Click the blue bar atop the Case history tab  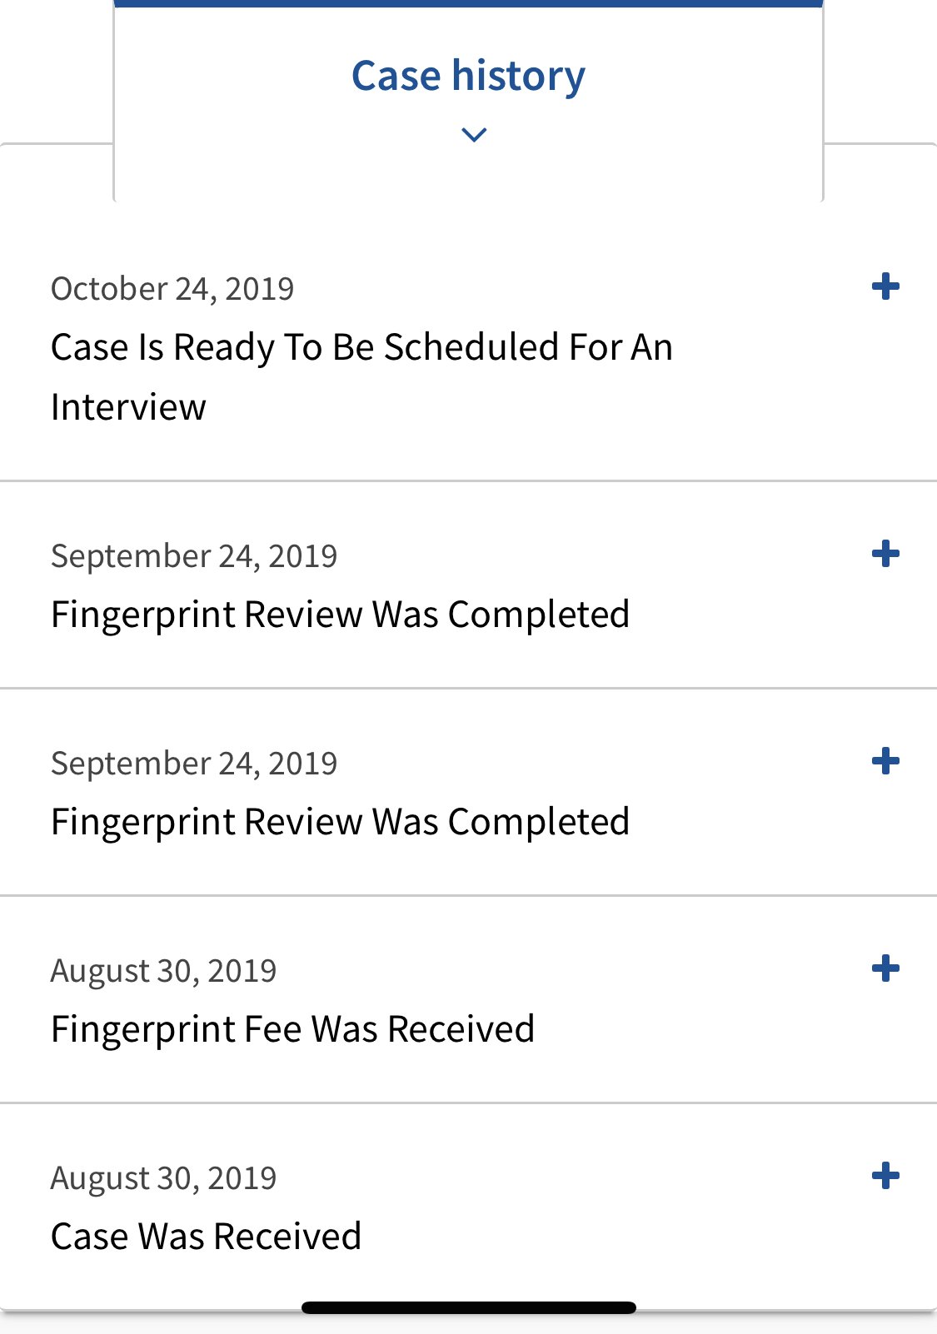point(468,3)
